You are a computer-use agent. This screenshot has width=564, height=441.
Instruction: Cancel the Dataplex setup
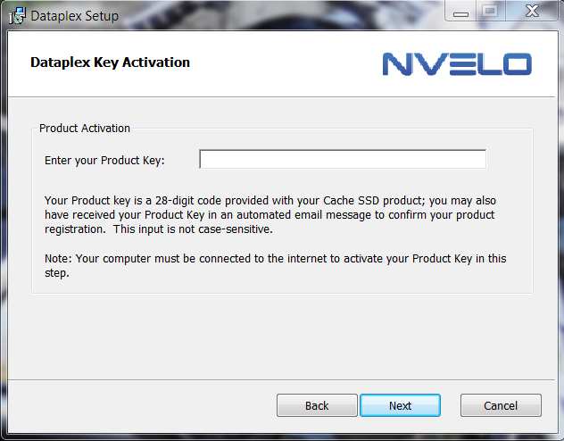500,405
